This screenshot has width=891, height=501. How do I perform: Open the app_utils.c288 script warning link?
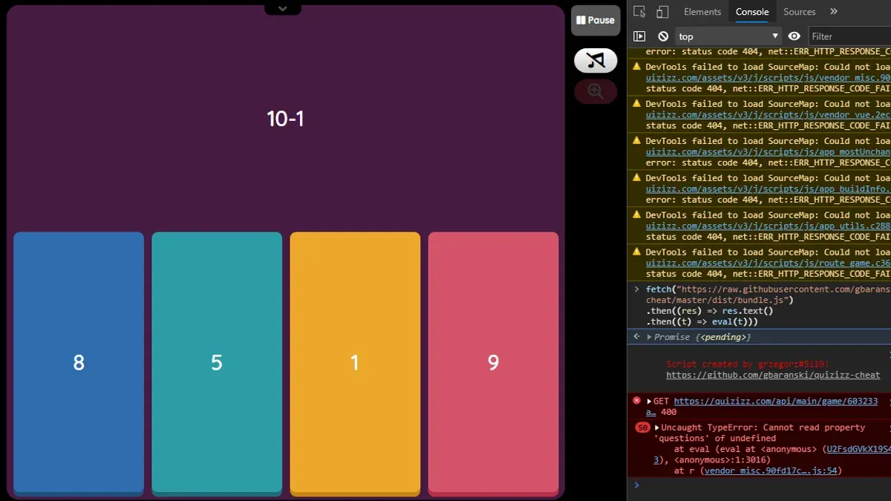768,226
